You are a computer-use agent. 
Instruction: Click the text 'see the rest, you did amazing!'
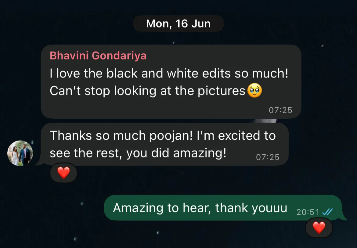point(138,153)
